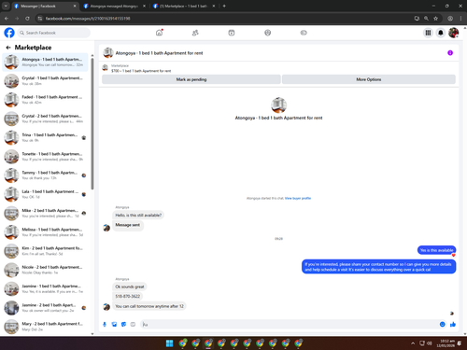The image size is (467, 350).
Task: Open Melissa 1 bed 1 bath conversation
Action: [46, 232]
